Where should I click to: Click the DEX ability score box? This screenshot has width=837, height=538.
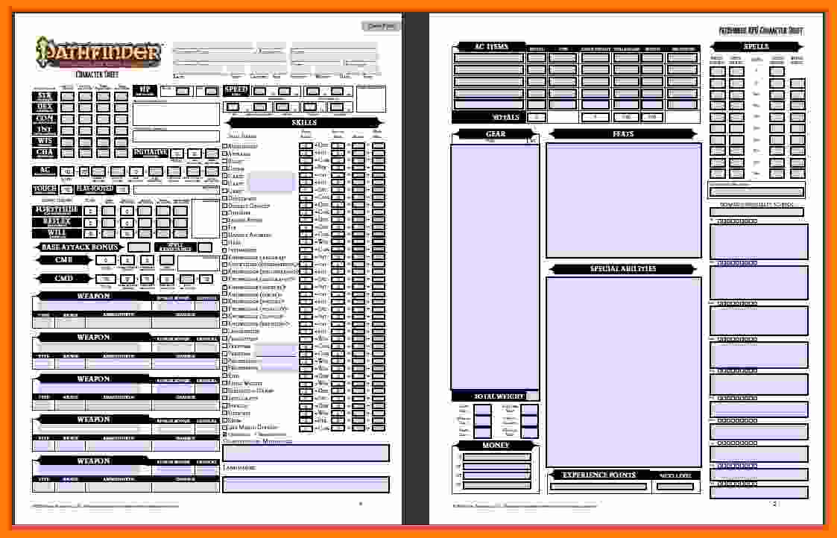coord(67,108)
